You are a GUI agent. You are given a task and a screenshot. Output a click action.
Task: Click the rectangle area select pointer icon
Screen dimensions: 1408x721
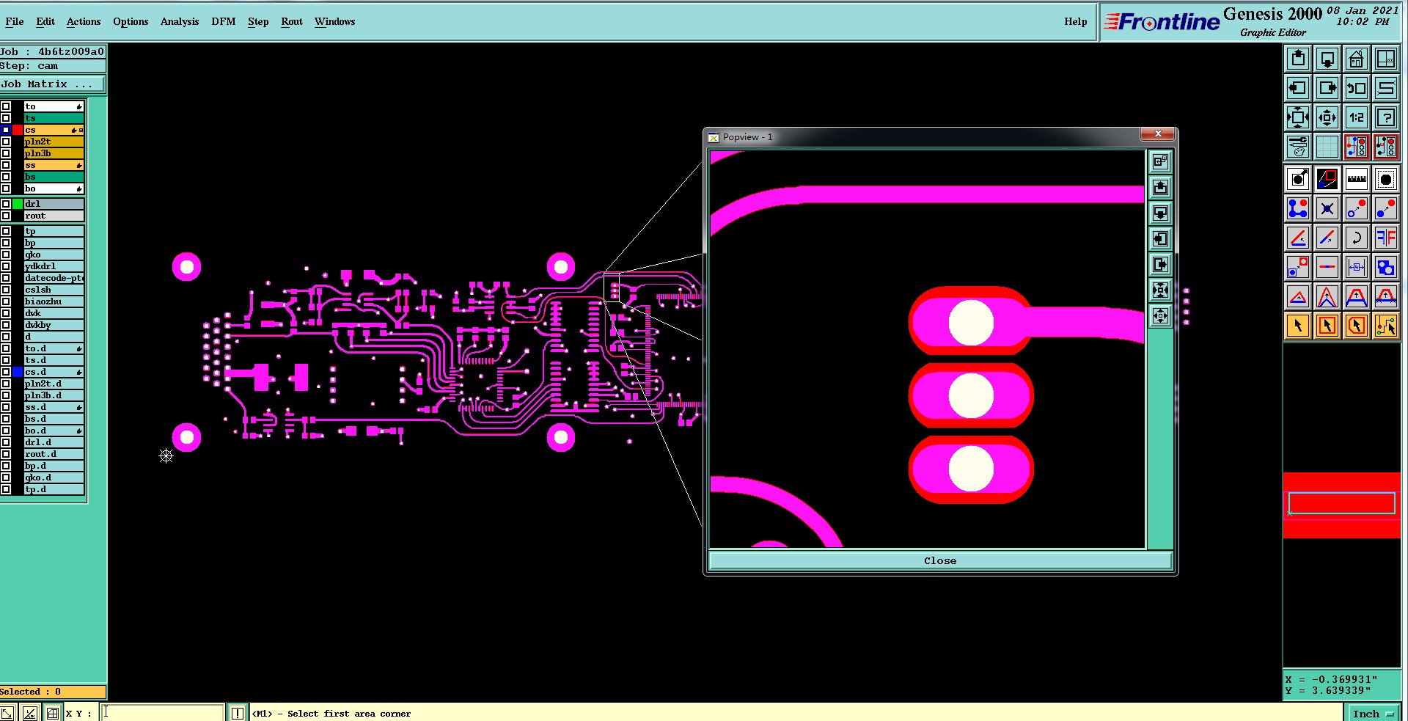1327,326
